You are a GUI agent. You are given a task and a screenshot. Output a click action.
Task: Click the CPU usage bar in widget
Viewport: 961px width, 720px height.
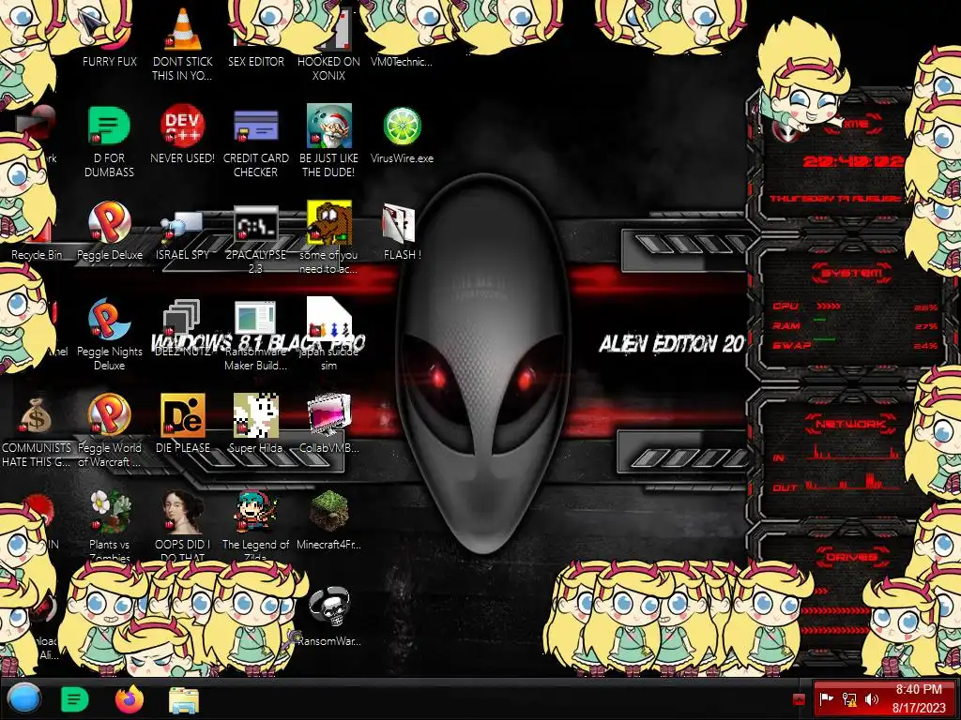pos(829,307)
